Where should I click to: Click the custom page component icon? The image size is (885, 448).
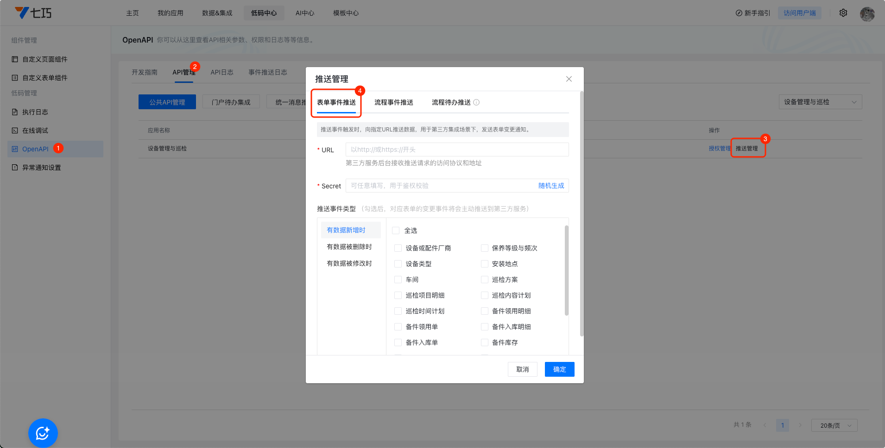[x=15, y=59]
